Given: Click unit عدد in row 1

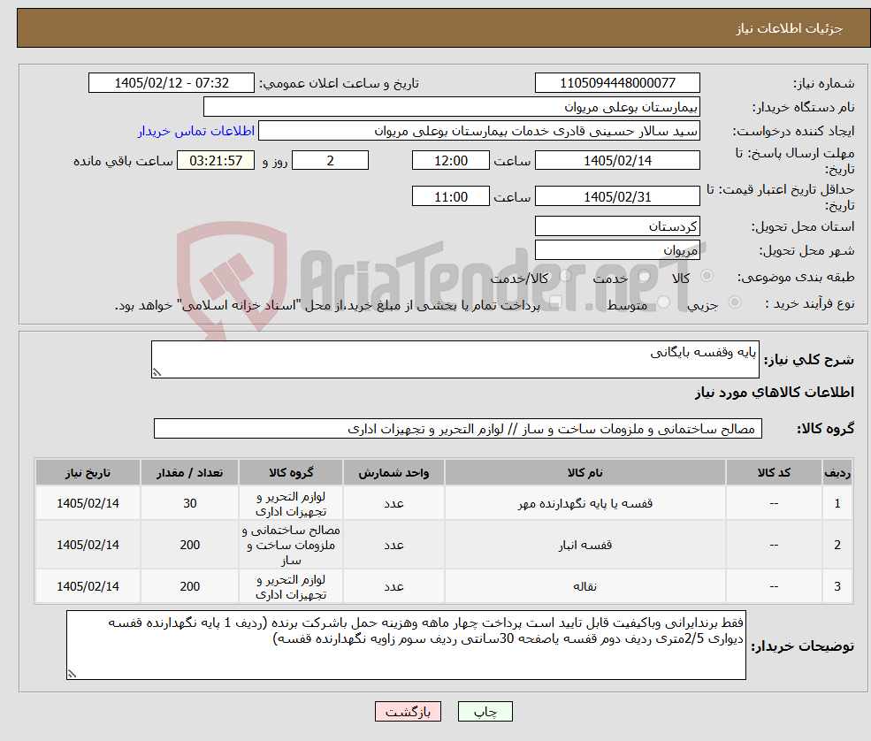Looking at the screenshot, I should 393,503.
